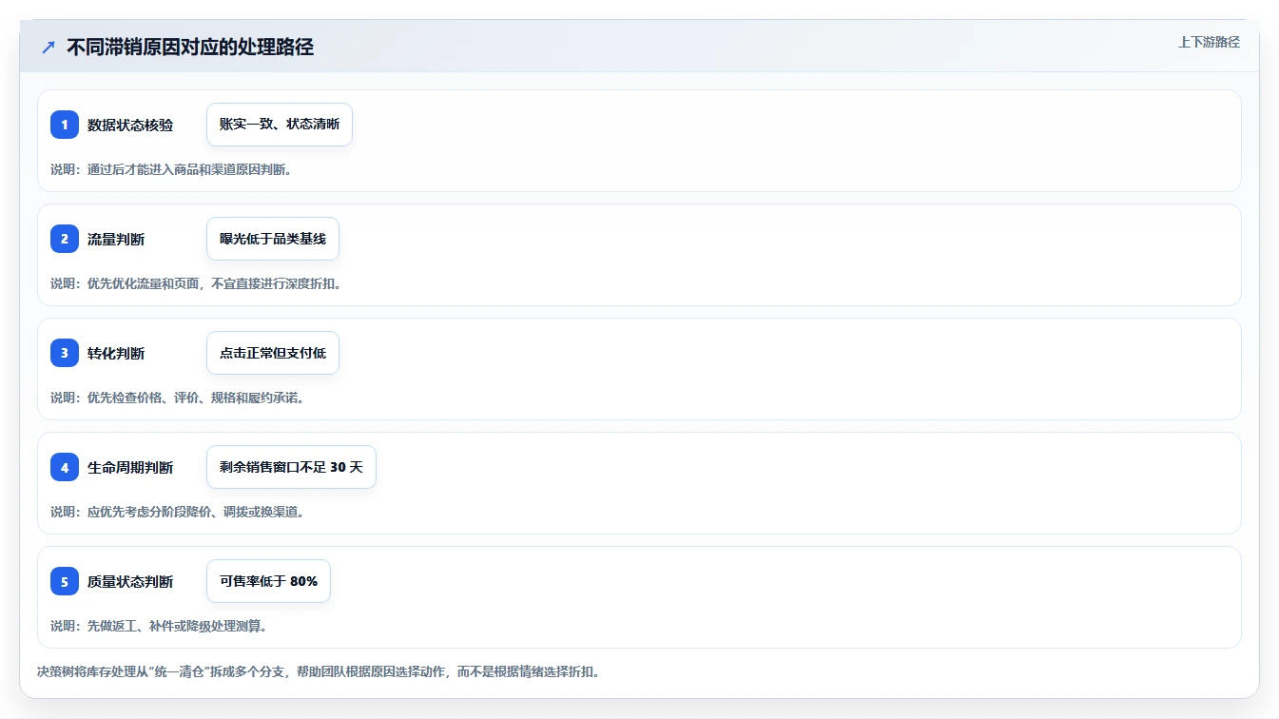The height and width of the screenshot is (719, 1279).
Task: Click the 流量判断 step title
Action: click(116, 239)
